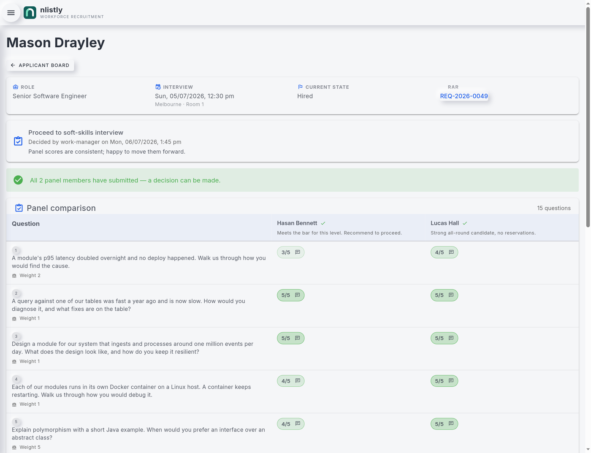Open Lucas Hall's 5/5 score for question 2
This screenshot has height=453, width=591.
444,295
